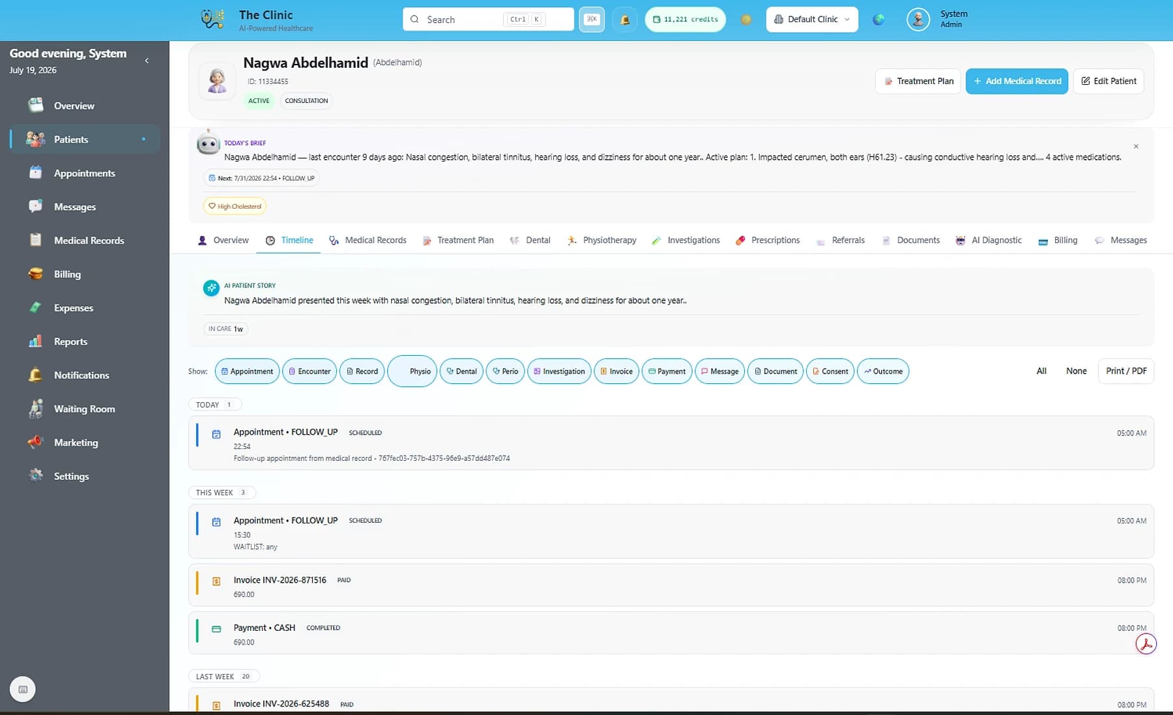Click the Add Medical Record button
Screen dimensions: 1173x715
[1017, 81]
